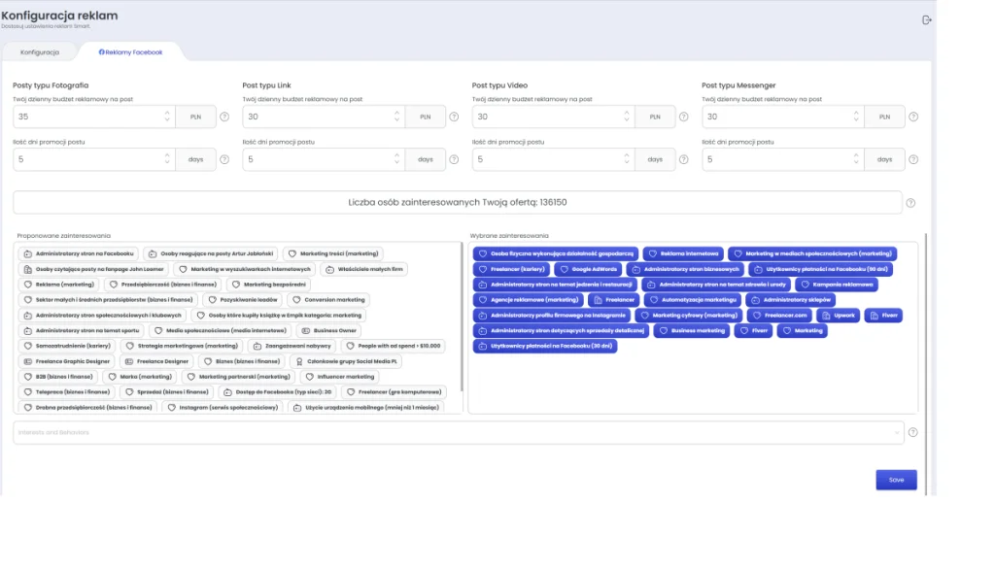Click help icon beside Messenger promotion days
The width and height of the screenshot is (995, 571).
coord(913,159)
